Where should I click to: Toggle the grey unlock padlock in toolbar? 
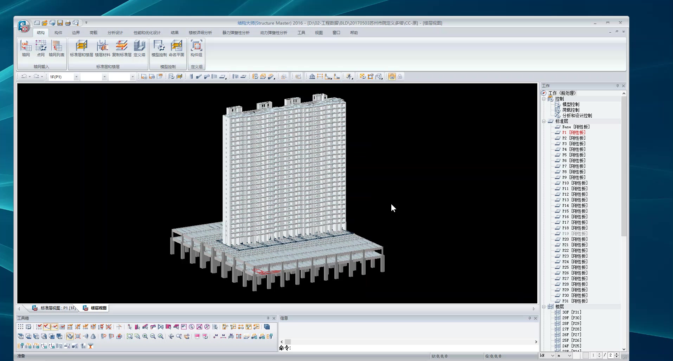coord(400,77)
